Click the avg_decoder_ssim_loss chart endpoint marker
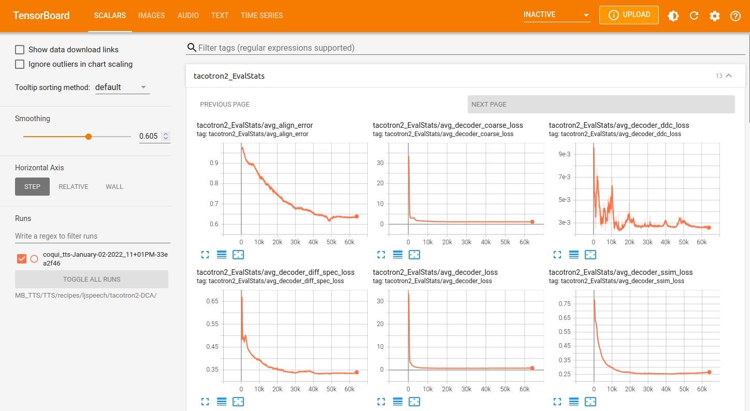750x411 pixels. (709, 372)
